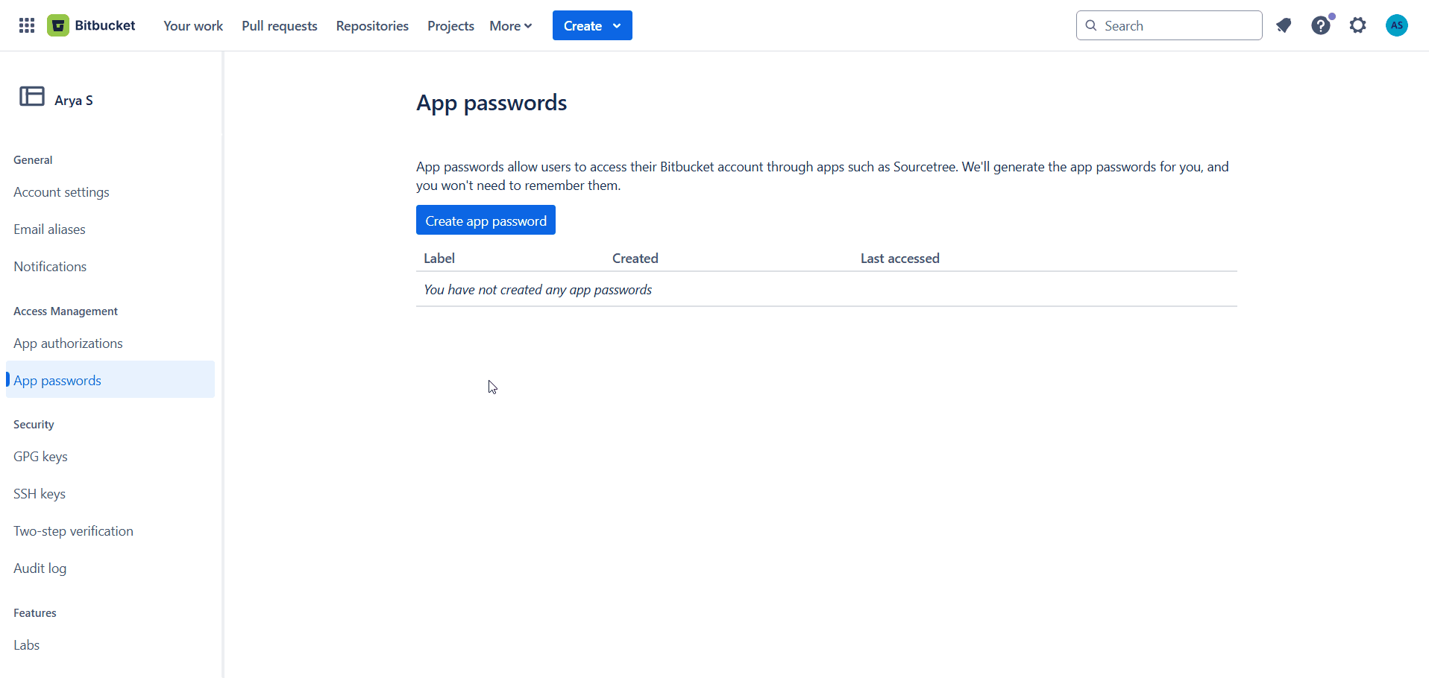The width and height of the screenshot is (1429, 678).
Task: Select SSH keys in the sidebar
Action: pyautogui.click(x=39, y=493)
